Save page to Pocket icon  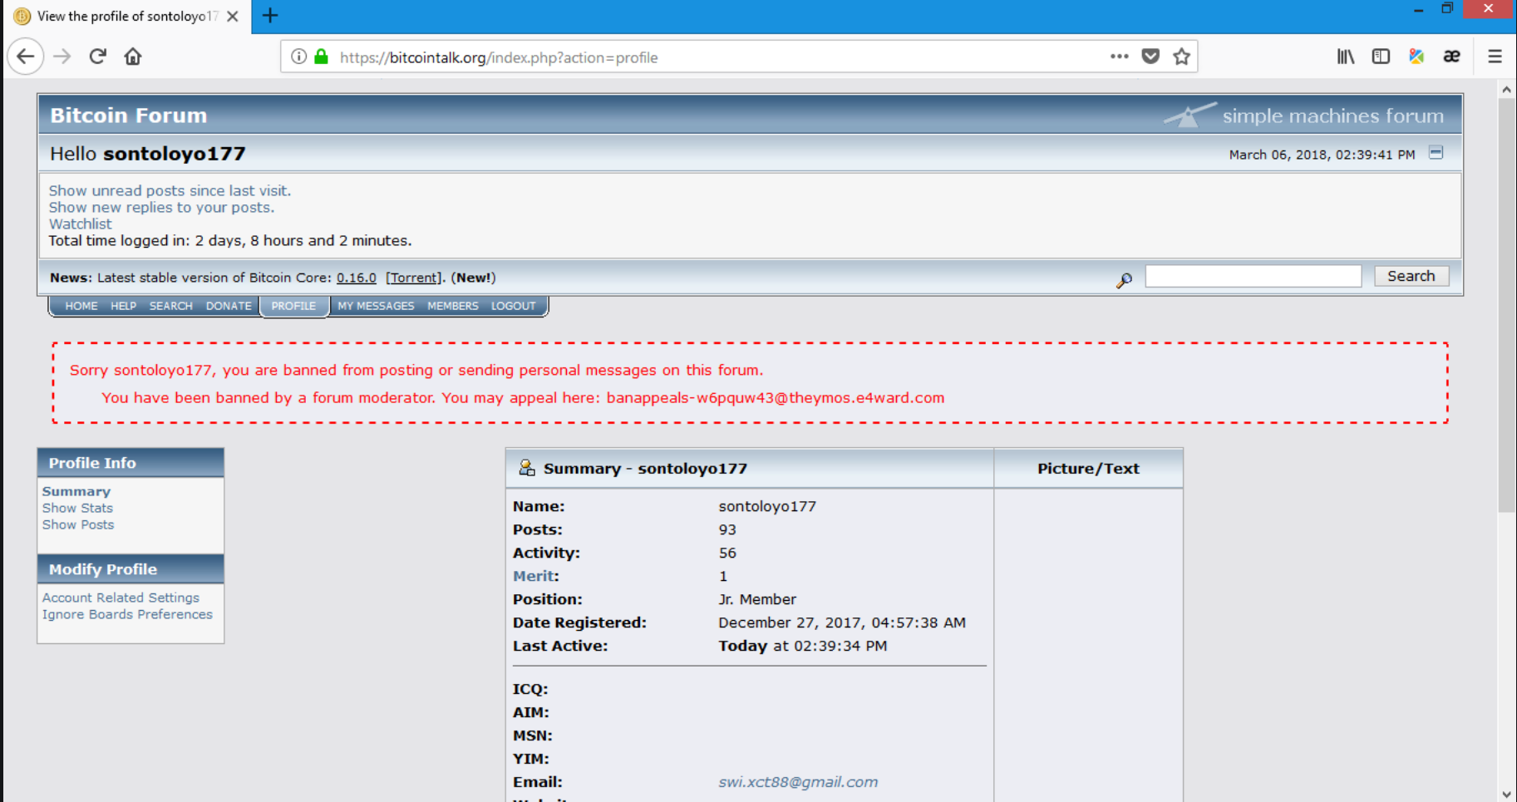click(1150, 57)
